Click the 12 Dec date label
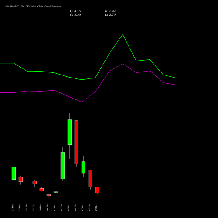Image resolution: width=218 pixels, height=218 pixels. point(61,208)
